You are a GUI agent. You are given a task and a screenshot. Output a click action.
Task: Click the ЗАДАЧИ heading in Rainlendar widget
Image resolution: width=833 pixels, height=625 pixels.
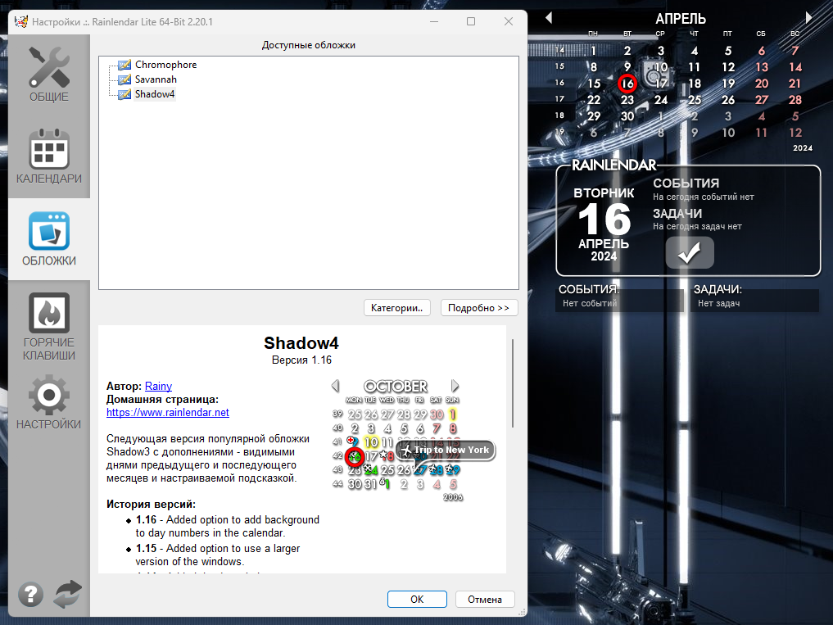[677, 214]
